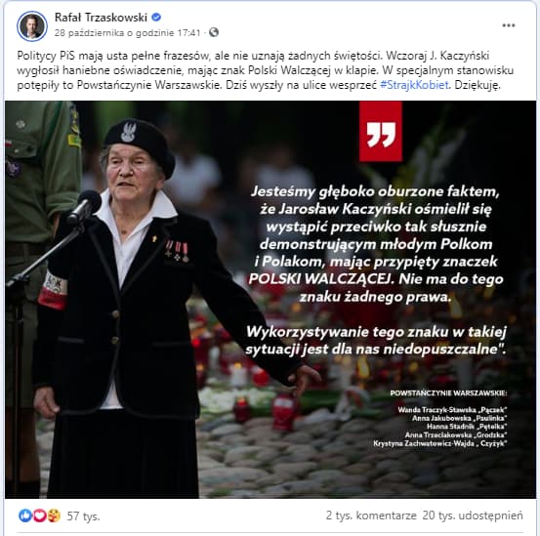Open the 57 tys. reactions count
Screen dimensions: 540x536
(83, 516)
